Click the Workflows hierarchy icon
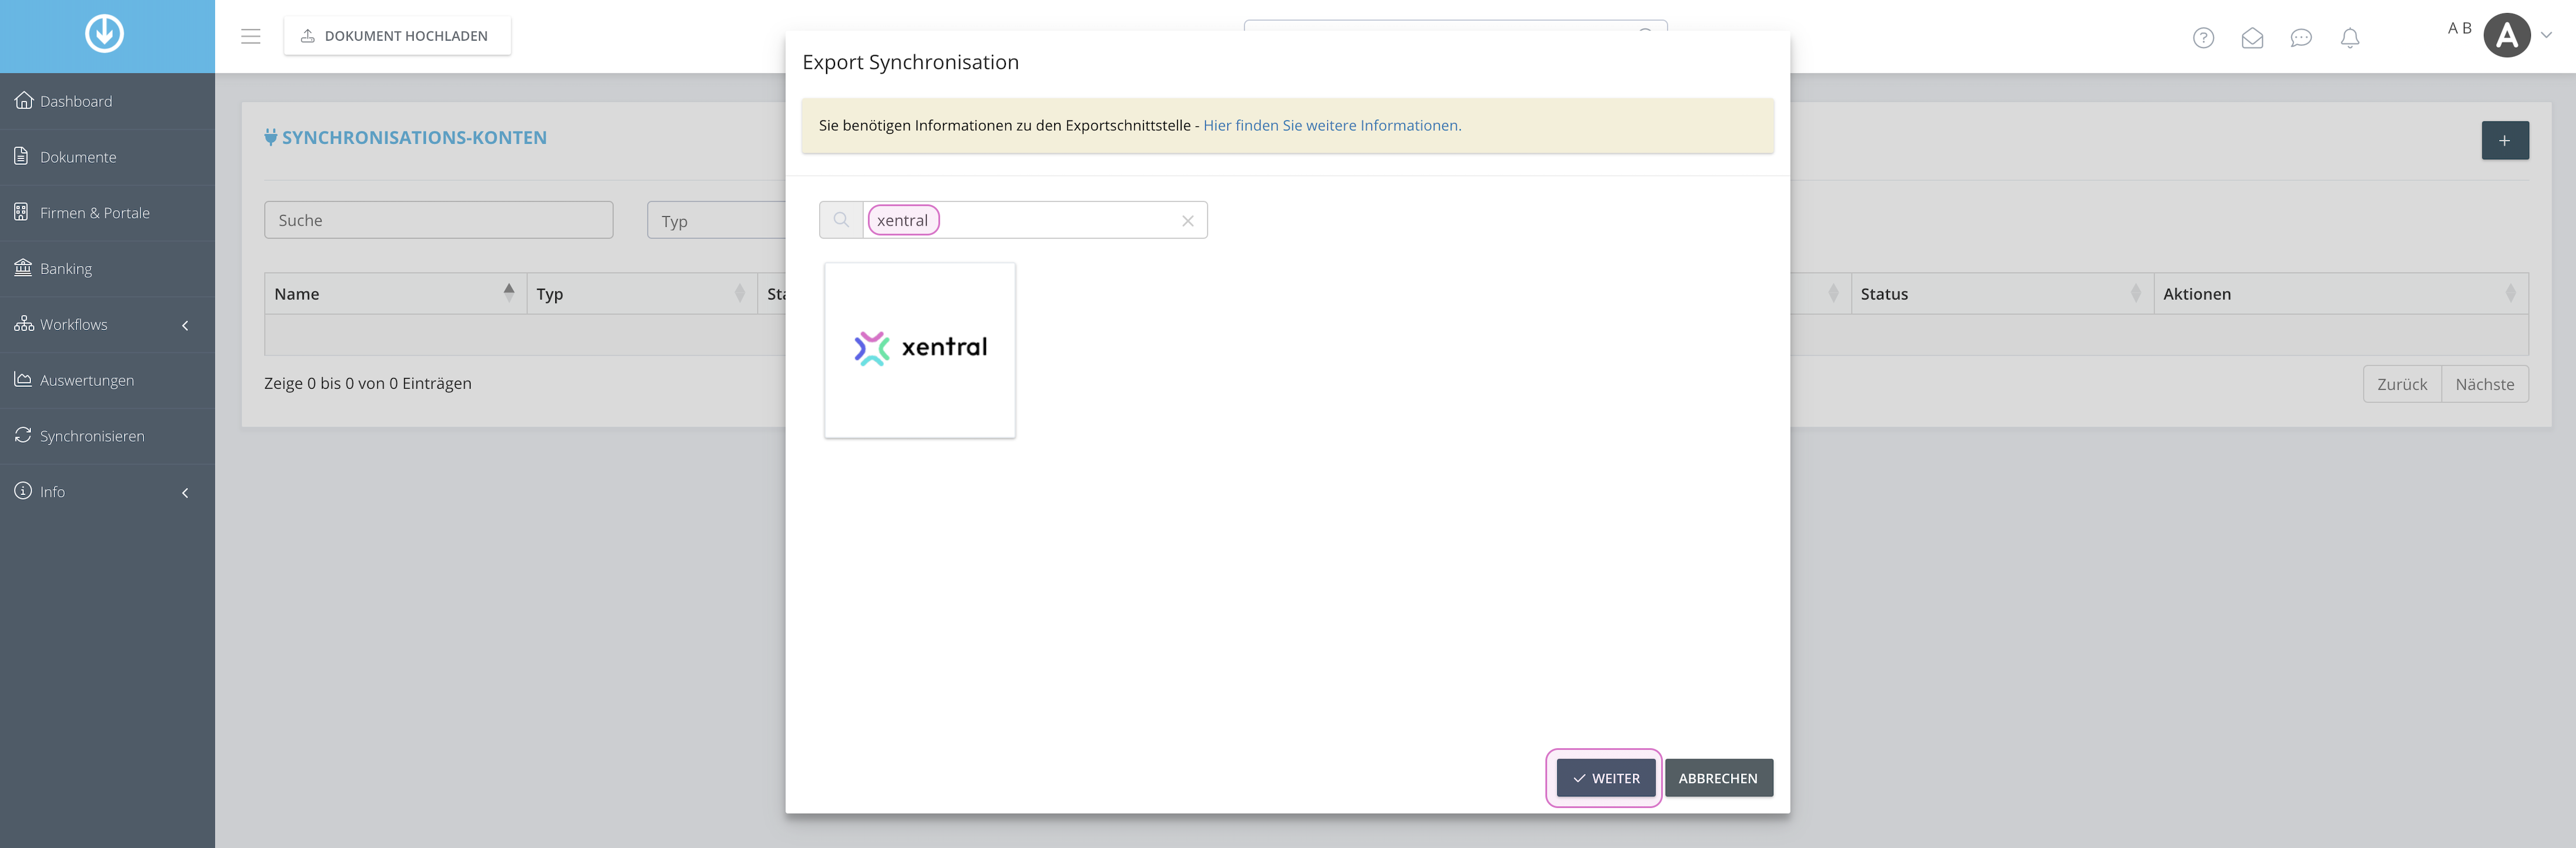The height and width of the screenshot is (848, 2576). [x=23, y=323]
